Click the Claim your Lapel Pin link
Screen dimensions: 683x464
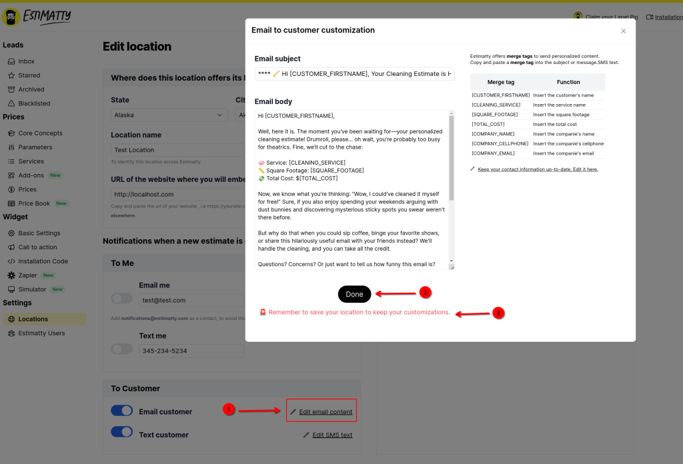(x=612, y=17)
